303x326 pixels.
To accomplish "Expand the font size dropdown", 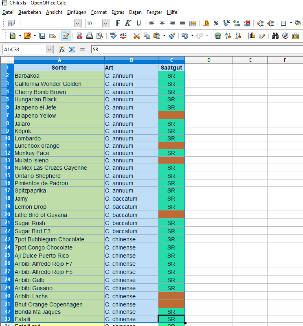I will tap(105, 24).
